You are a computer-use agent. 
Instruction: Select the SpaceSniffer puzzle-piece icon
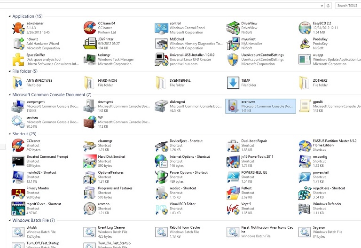tap(18, 60)
